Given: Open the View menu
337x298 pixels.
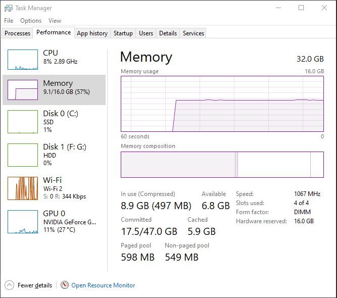Looking at the screenshot, I should [x=55, y=21].
